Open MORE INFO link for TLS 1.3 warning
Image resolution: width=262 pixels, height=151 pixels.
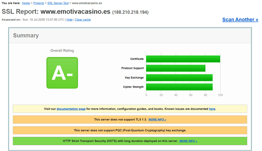[158, 120]
